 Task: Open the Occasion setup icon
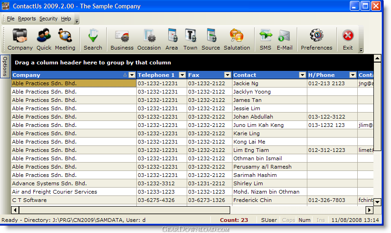149,39
